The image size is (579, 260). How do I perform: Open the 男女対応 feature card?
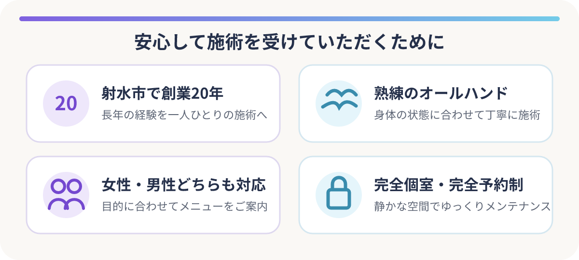pyautogui.click(x=153, y=195)
